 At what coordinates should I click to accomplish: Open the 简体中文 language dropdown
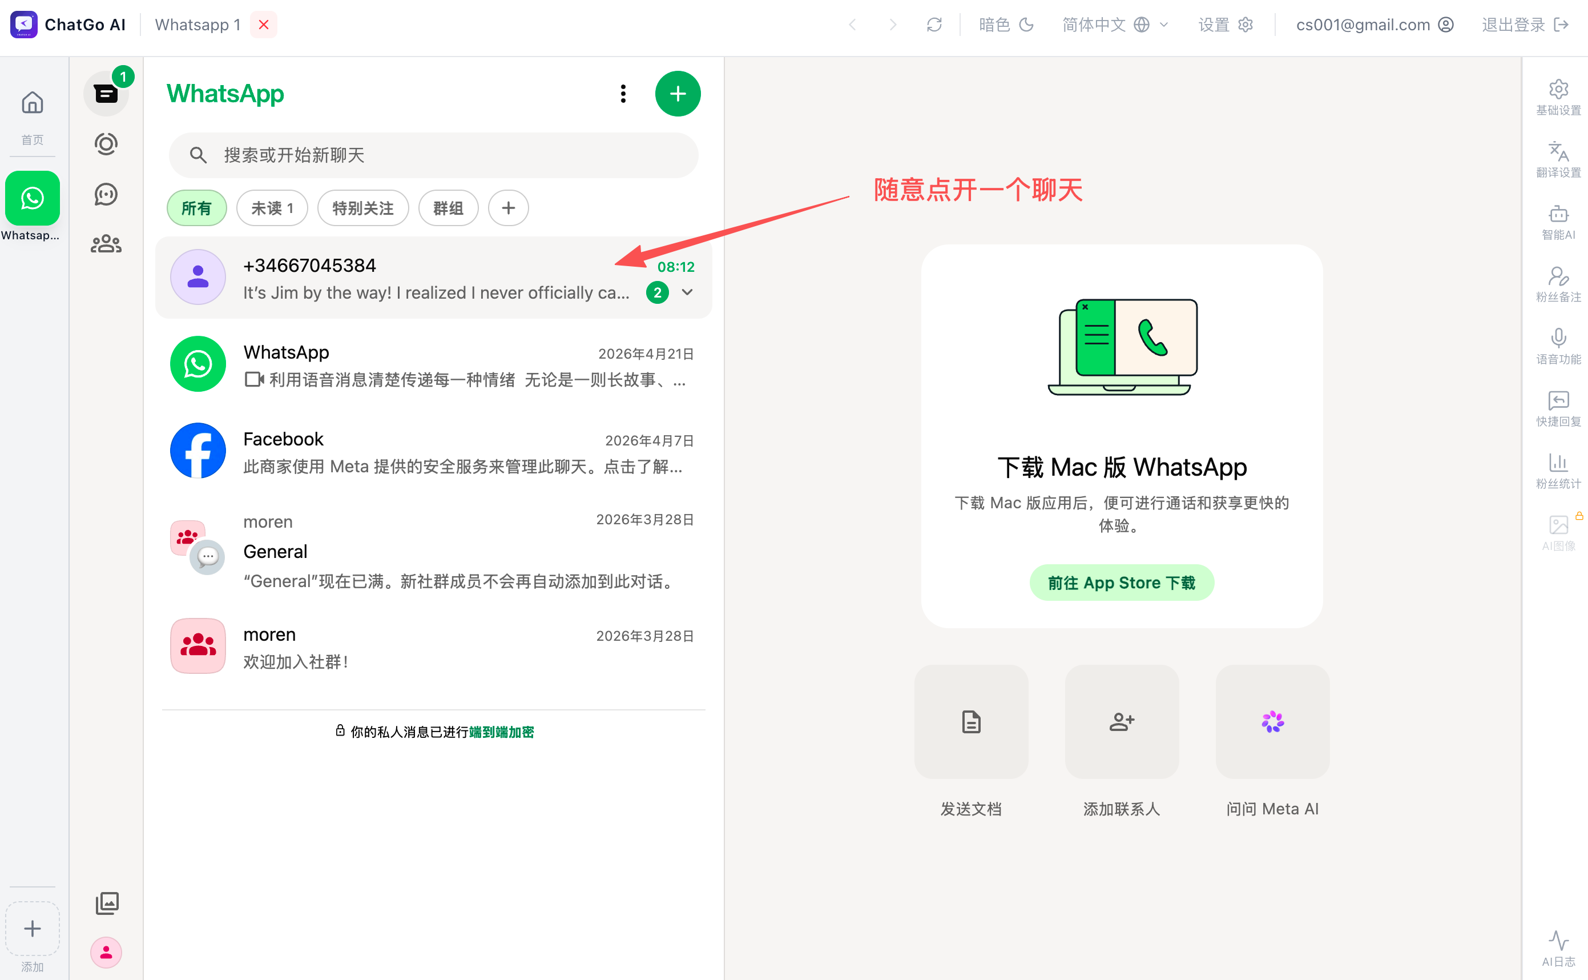(x=1115, y=25)
